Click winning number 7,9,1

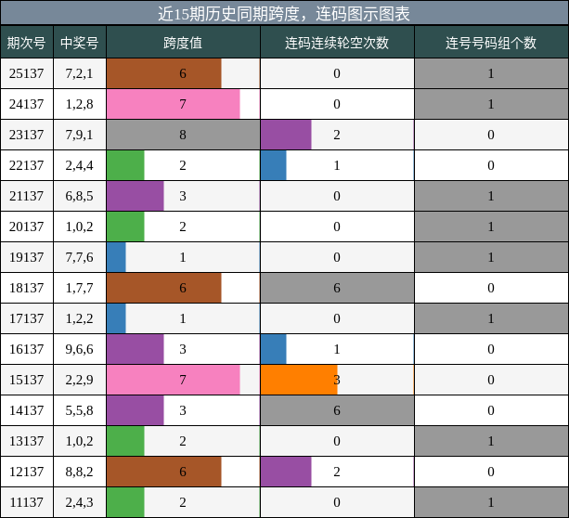coord(80,135)
